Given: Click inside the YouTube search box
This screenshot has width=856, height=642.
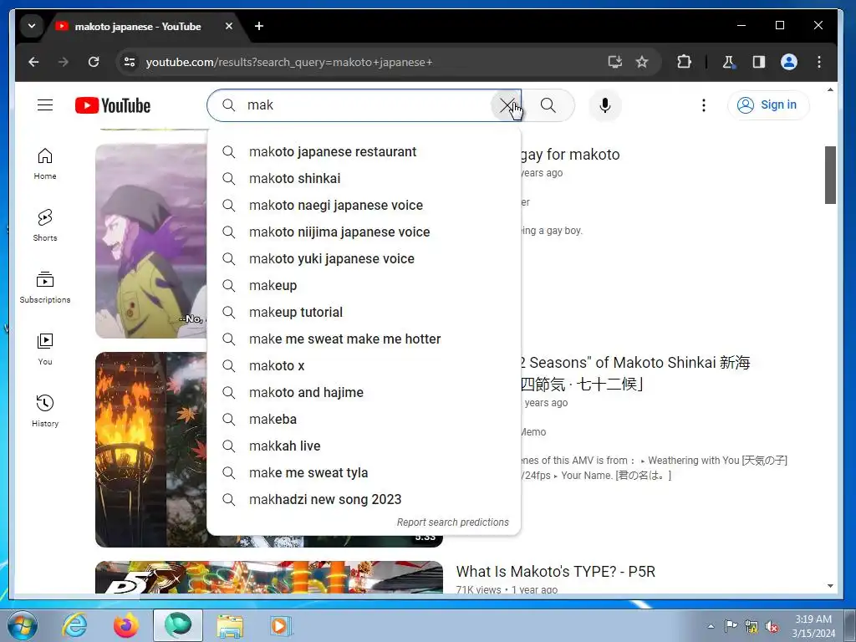Looking at the screenshot, I should 366,105.
